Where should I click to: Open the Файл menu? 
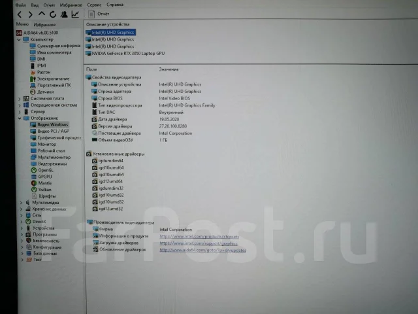(20, 5)
